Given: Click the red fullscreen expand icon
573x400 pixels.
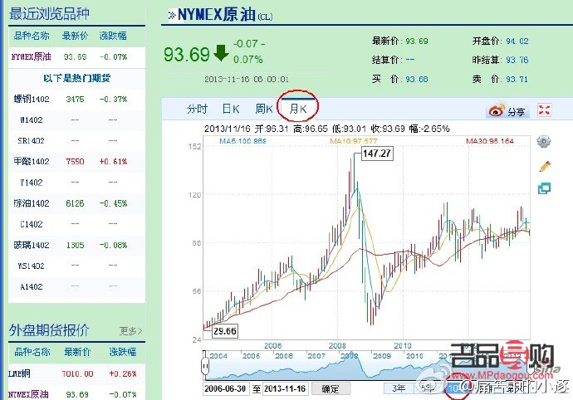Looking at the screenshot, I should (545, 110).
